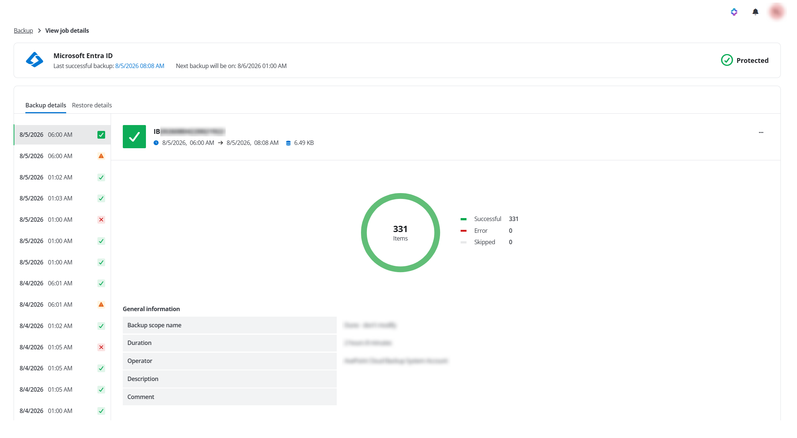Click the warning icon for 8/4/2026 06:01 AM

pos(101,305)
